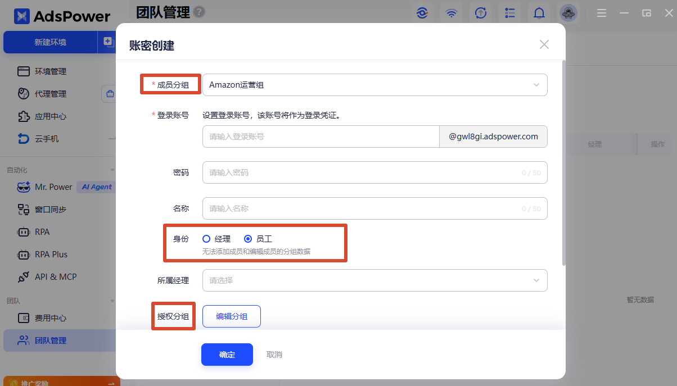Click the update refresh icon

481,13
